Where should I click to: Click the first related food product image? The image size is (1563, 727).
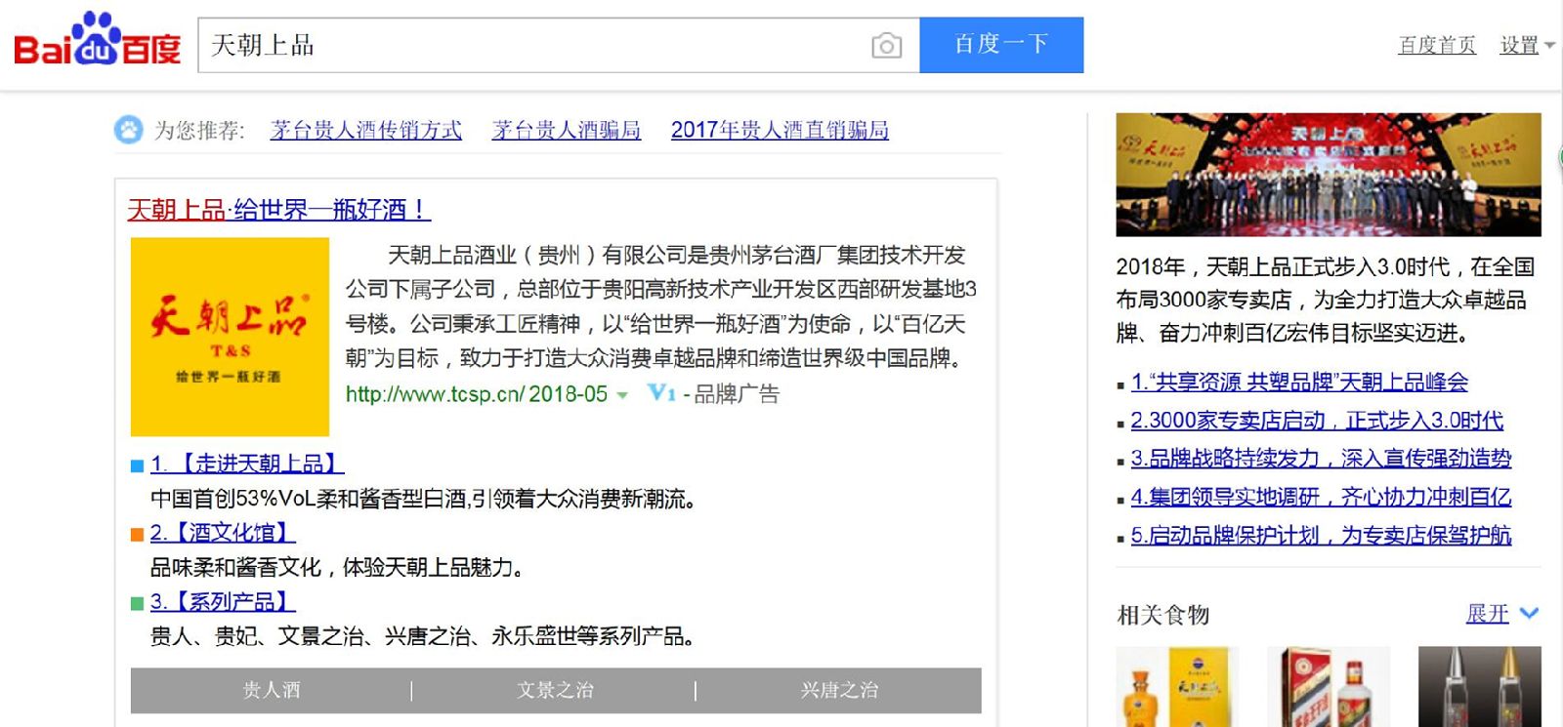(1177, 687)
